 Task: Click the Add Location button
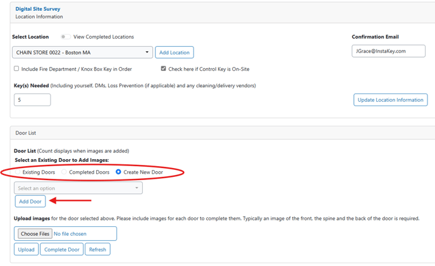(x=174, y=52)
